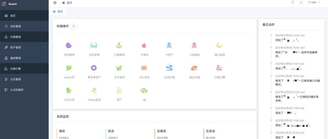Viewport: 328px width, 139px height.
Task: Click the recent action 已修改端口扫描模式
Action: 298,82
